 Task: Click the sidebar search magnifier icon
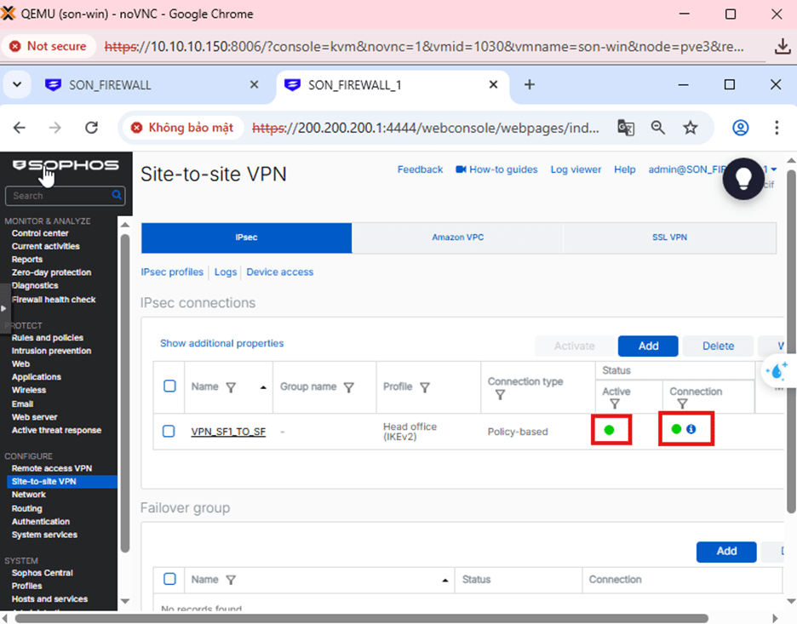[x=117, y=196]
